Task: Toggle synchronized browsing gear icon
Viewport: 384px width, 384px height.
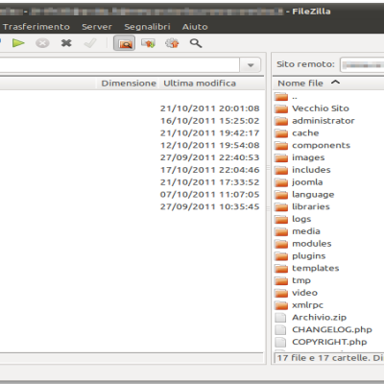Action: (172, 43)
